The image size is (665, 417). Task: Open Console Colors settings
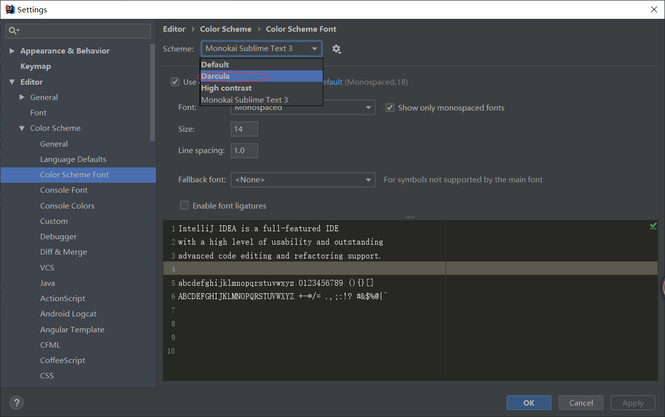(x=67, y=206)
